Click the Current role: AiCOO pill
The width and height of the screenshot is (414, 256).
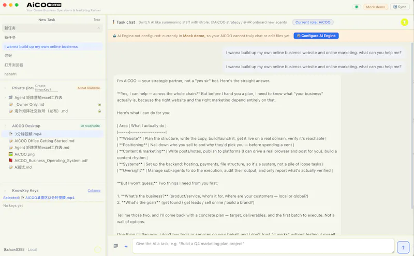pos(313,22)
